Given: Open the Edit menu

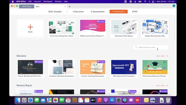Looking at the screenshot, I should (x=30, y=1).
